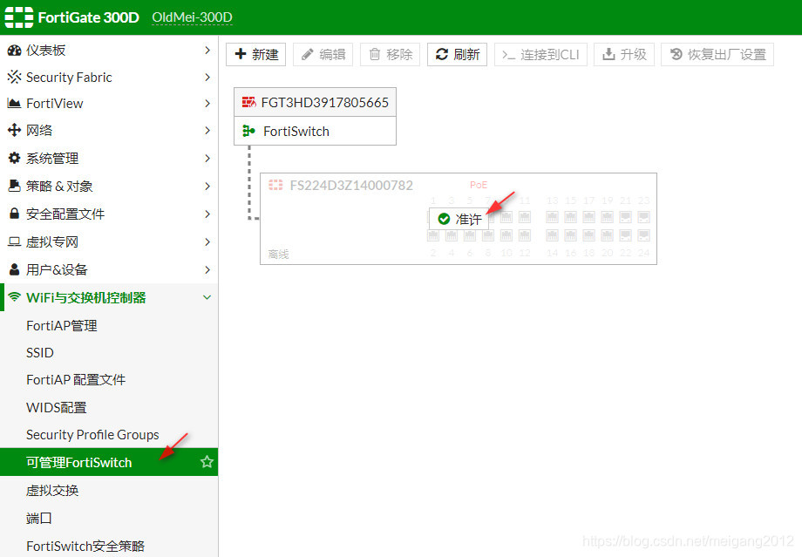This screenshot has width=802, height=557.
Task: Open the 网络 menu
Action: pyautogui.click(x=109, y=131)
